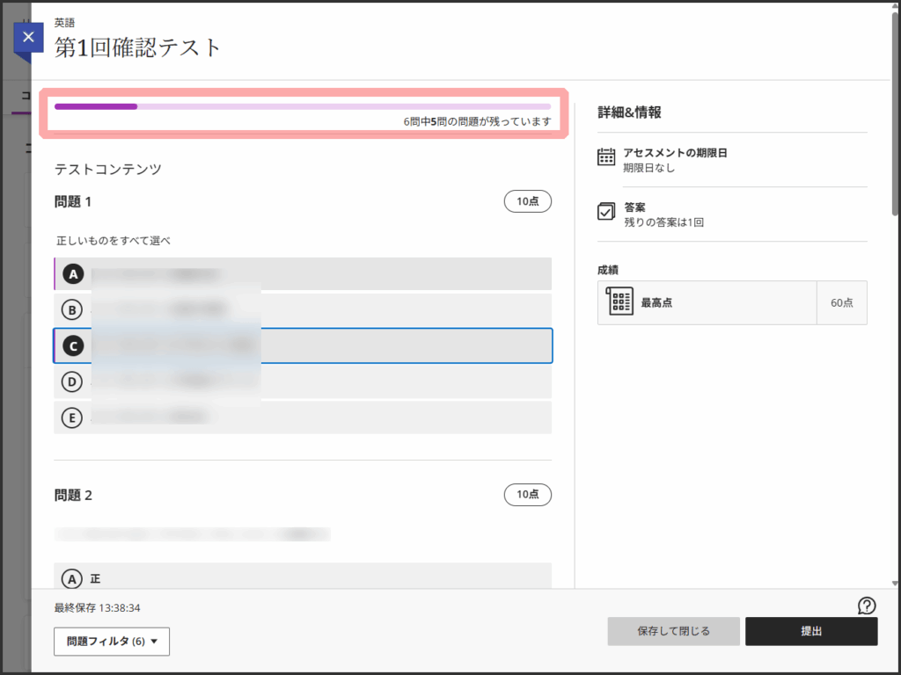The width and height of the screenshot is (901, 675).
Task: Click the 10点 badge for Question 1
Action: (527, 201)
